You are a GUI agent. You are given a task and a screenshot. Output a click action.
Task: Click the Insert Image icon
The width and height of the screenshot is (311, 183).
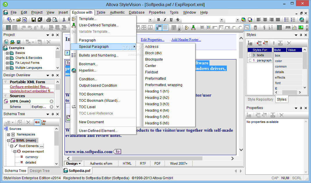[x=301, y=28]
